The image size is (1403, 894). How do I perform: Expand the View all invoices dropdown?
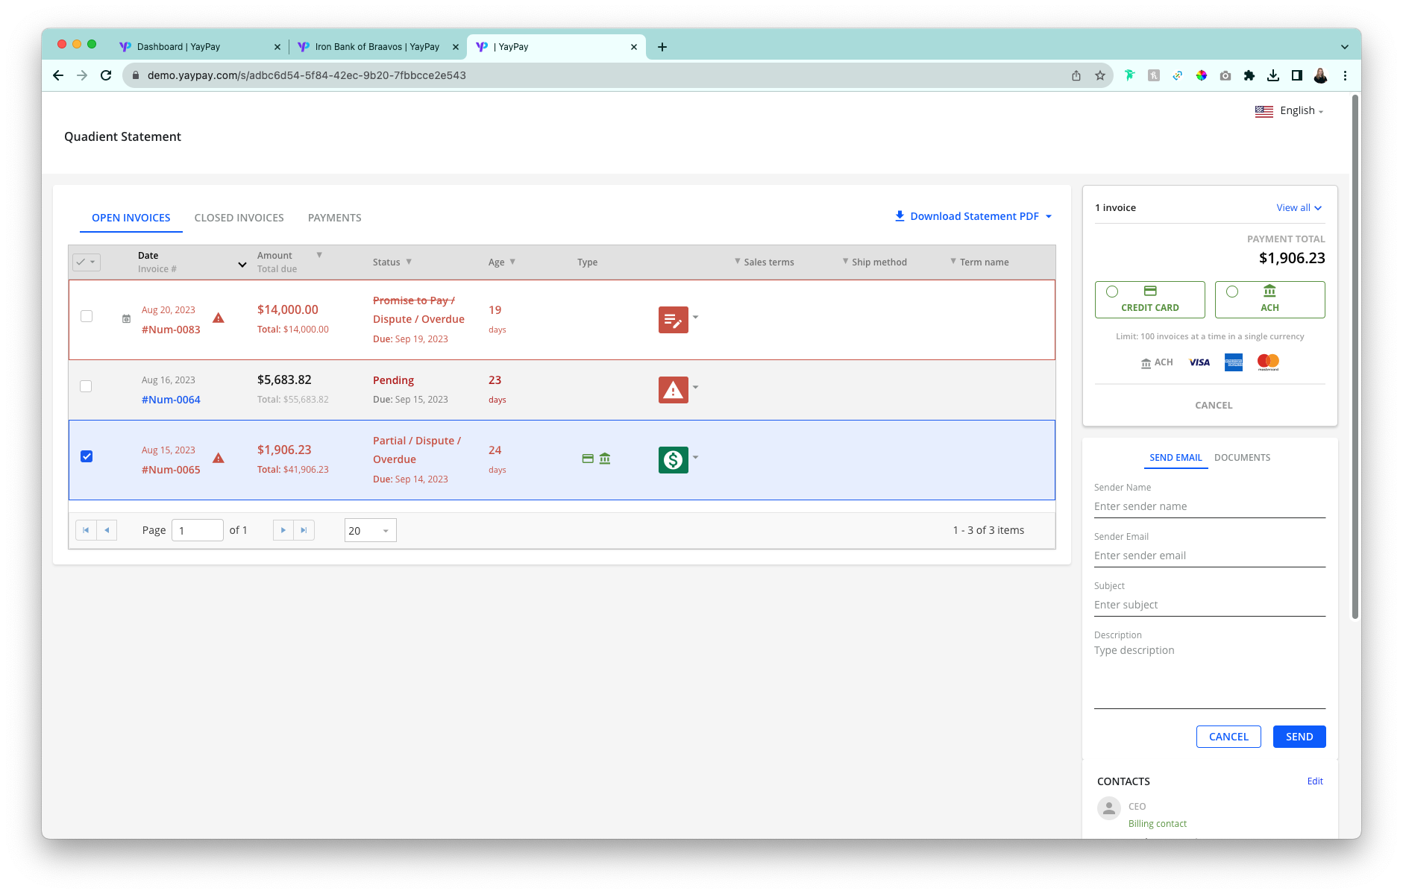1299,207
